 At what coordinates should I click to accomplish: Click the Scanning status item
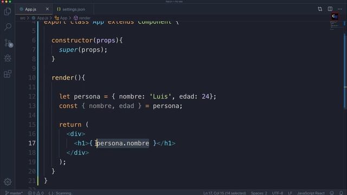(60, 193)
